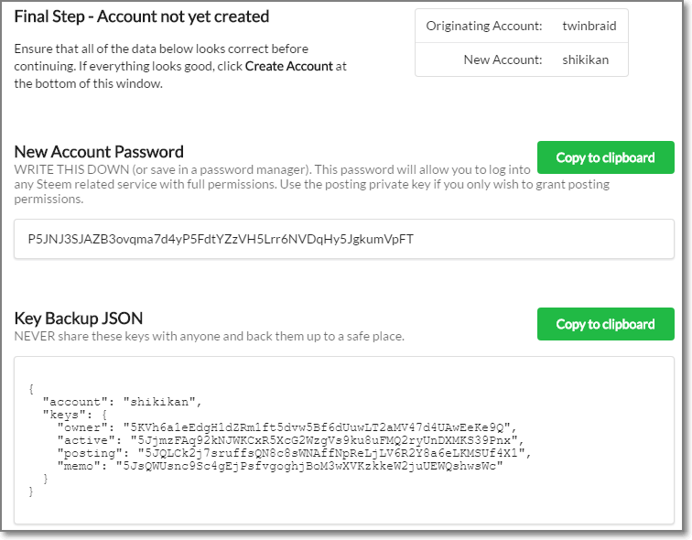The height and width of the screenshot is (540, 692).
Task: Copy the Key Backup JSON to clipboard
Action: [605, 324]
